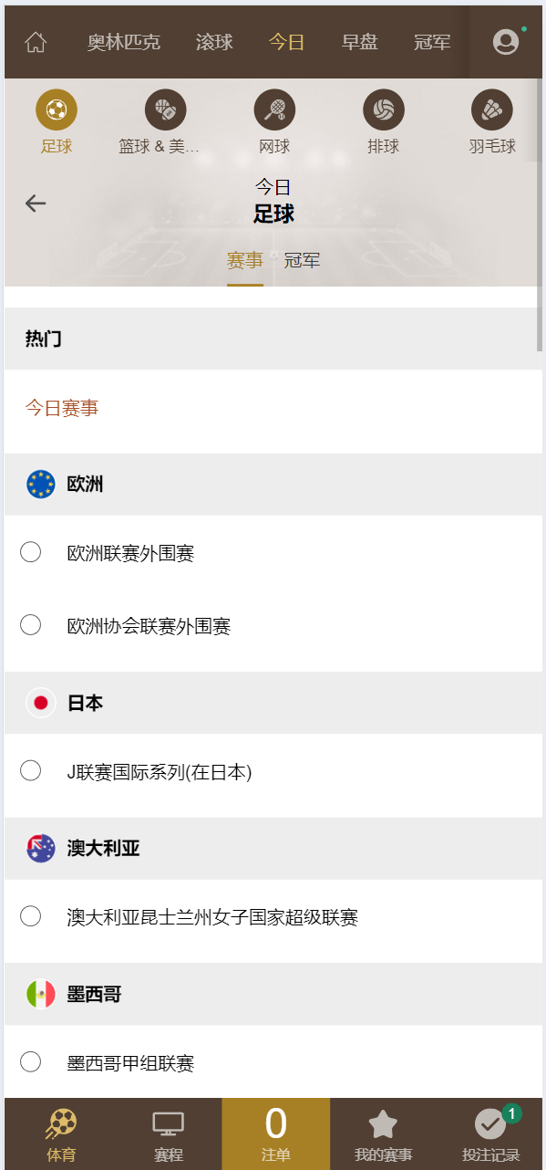This screenshot has height=1170, width=546.
Task: Select 墨西哥甲组联赛 radio circle
Action: point(30,1062)
